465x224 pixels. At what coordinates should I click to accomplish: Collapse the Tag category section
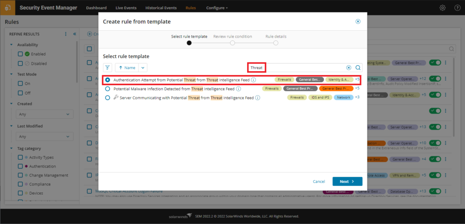[11, 148]
